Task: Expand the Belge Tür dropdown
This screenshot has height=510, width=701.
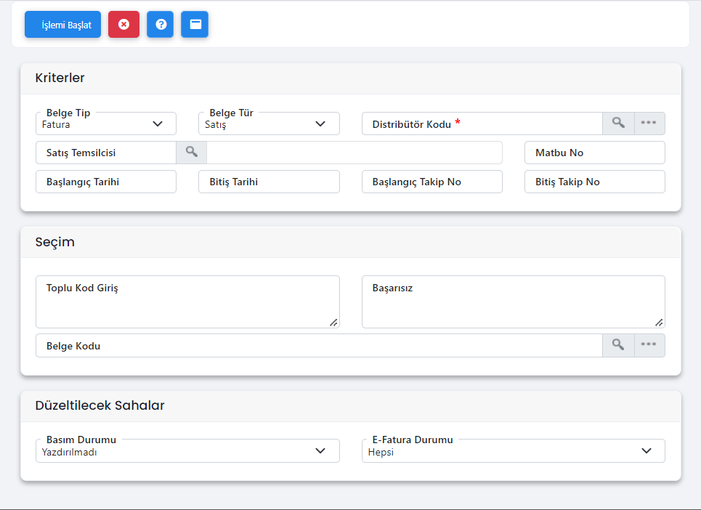Action: point(269,124)
